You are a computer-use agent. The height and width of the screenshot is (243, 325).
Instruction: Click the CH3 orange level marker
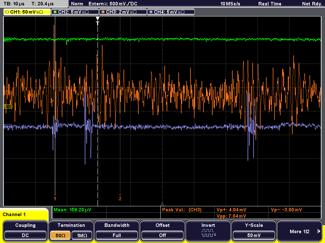[x=9, y=92]
